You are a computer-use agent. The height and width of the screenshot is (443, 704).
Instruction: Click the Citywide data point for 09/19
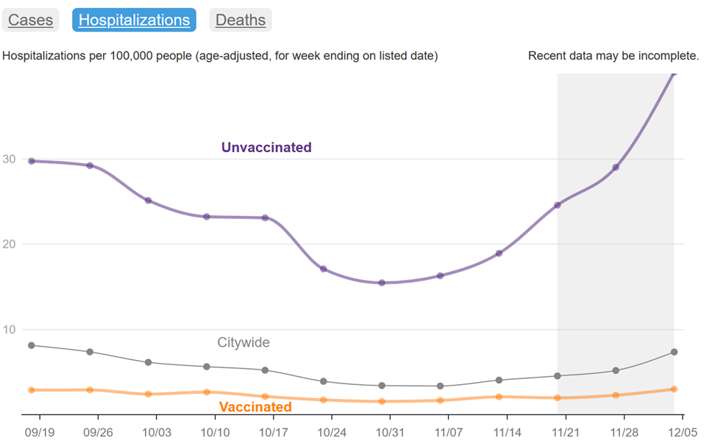pyautogui.click(x=31, y=345)
